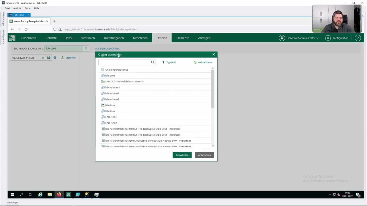367x206 pixels.
Task: Show hidden system tray icons
Action: [x=329, y=195]
